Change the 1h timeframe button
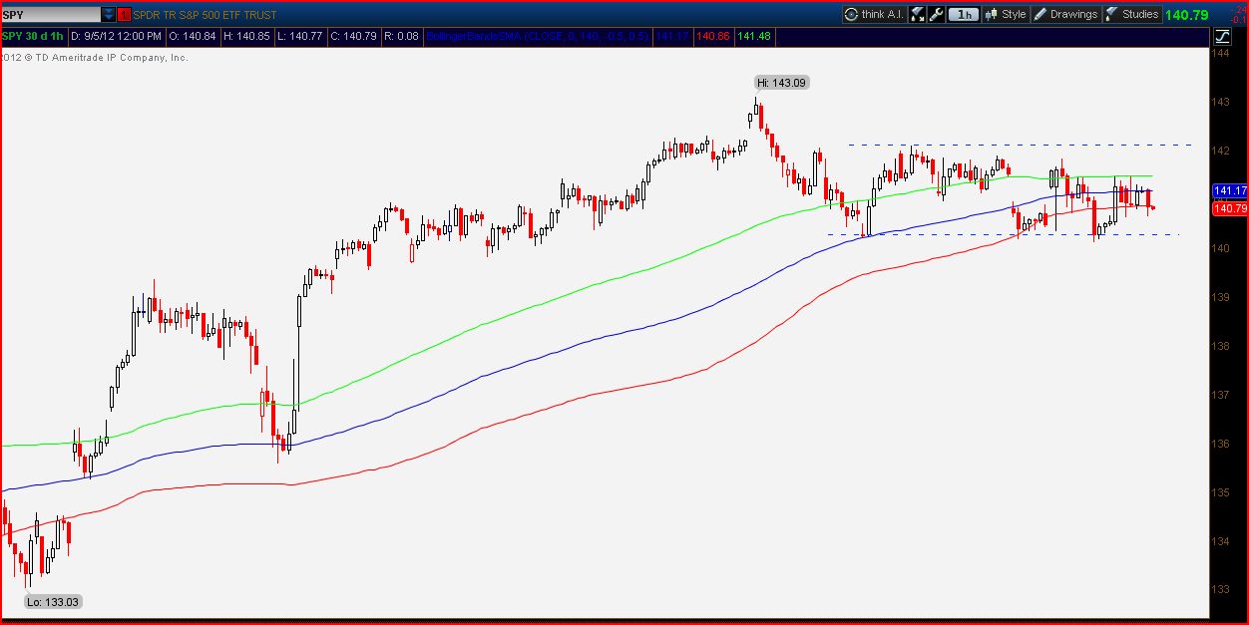Viewport: 1249px width, 625px height. point(964,14)
